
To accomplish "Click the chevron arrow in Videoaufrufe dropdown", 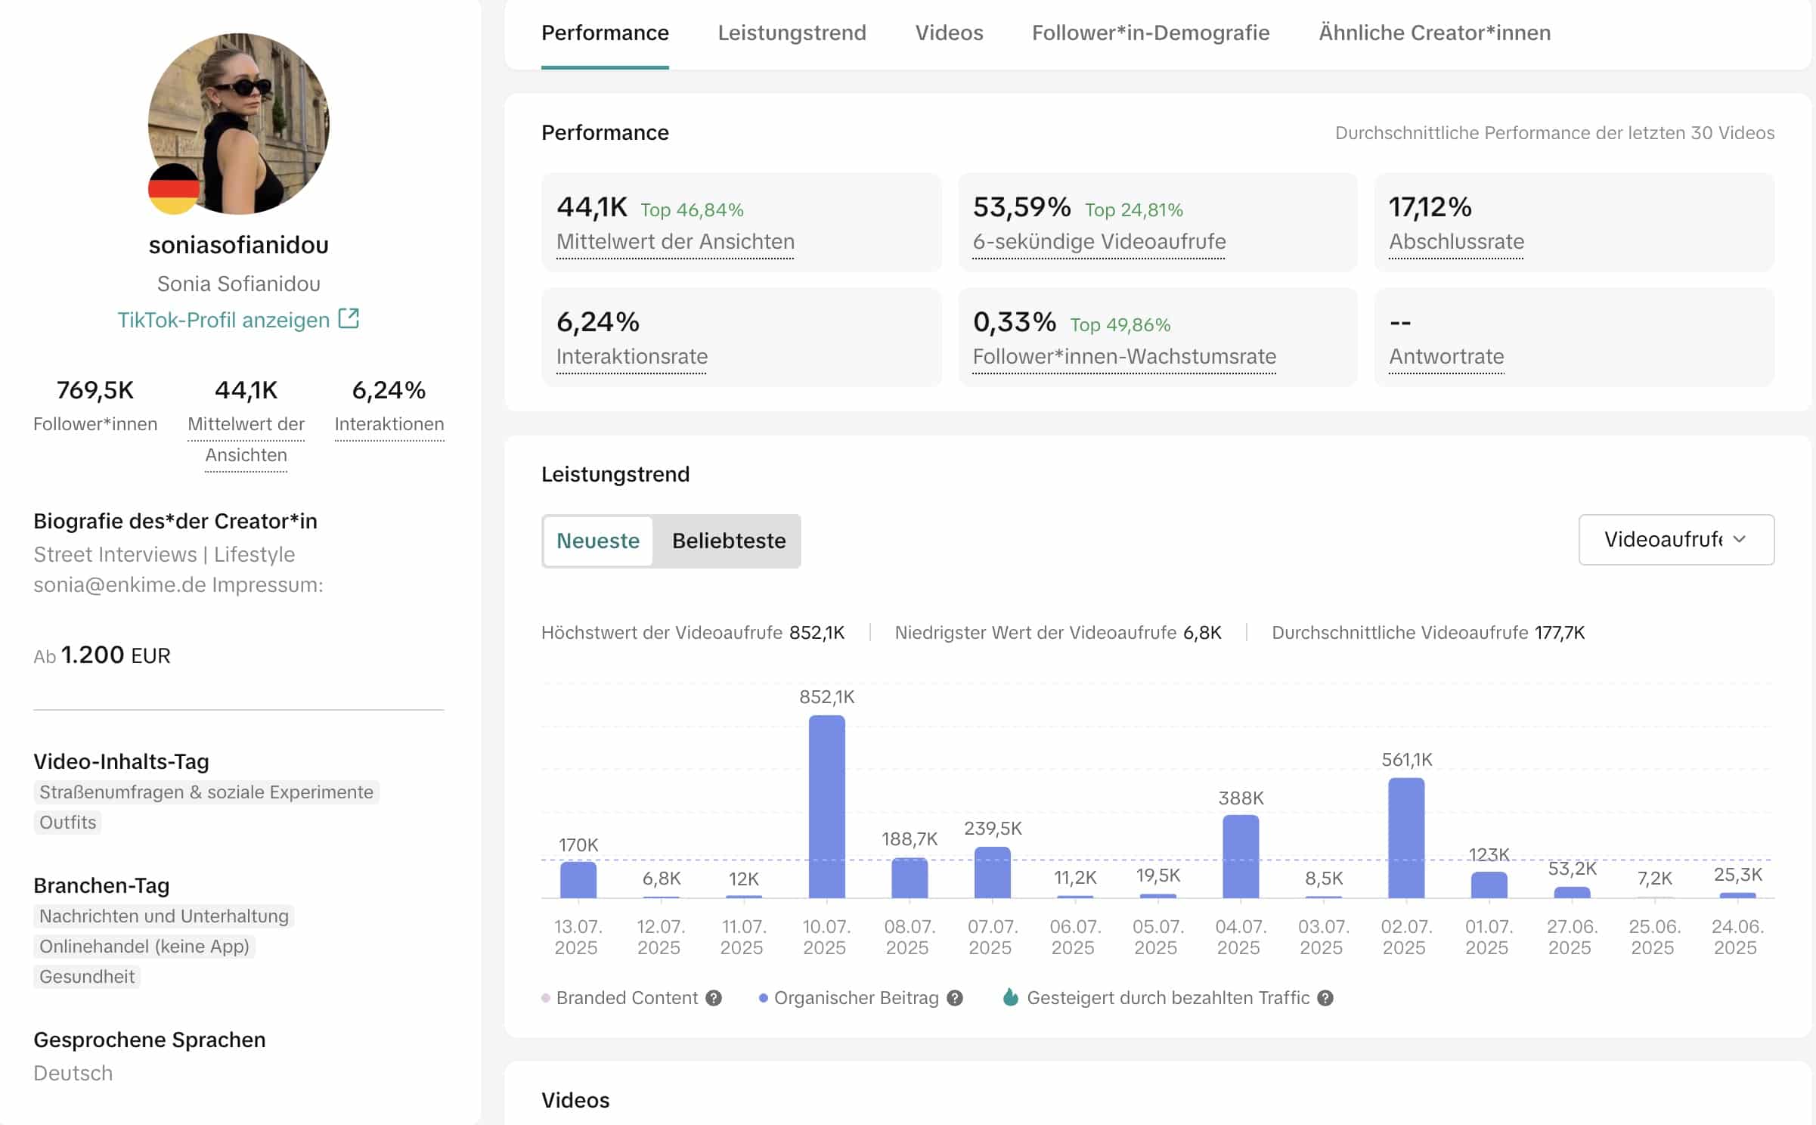I will tap(1740, 539).
